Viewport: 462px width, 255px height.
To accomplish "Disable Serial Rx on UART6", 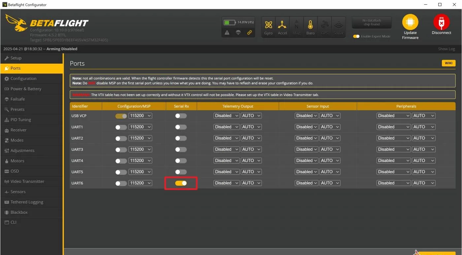I will [x=181, y=183].
